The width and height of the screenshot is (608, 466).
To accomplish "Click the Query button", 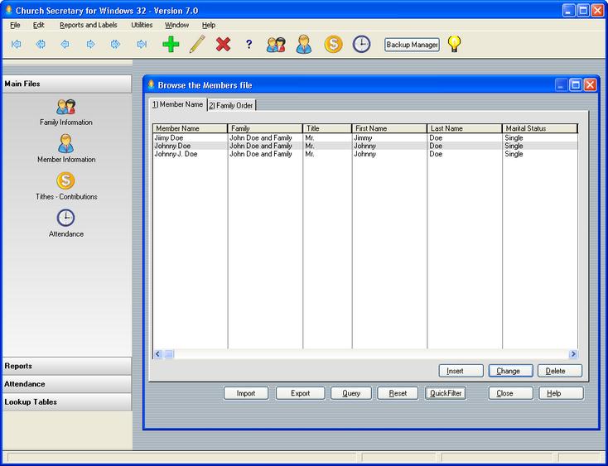I will 351,393.
